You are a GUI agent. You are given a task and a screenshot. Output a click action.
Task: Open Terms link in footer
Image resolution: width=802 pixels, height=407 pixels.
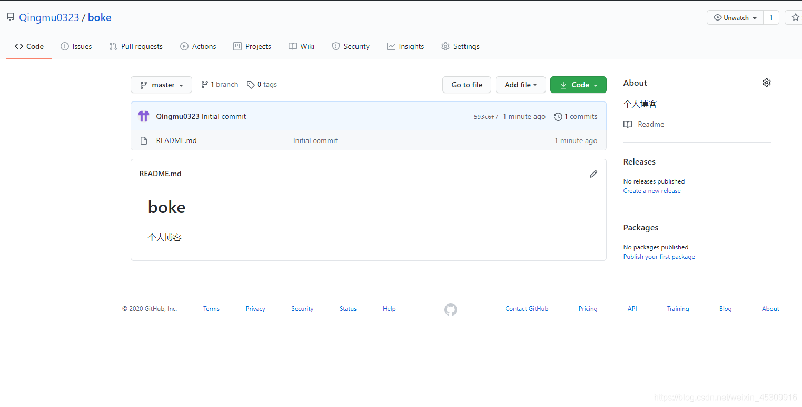click(211, 309)
